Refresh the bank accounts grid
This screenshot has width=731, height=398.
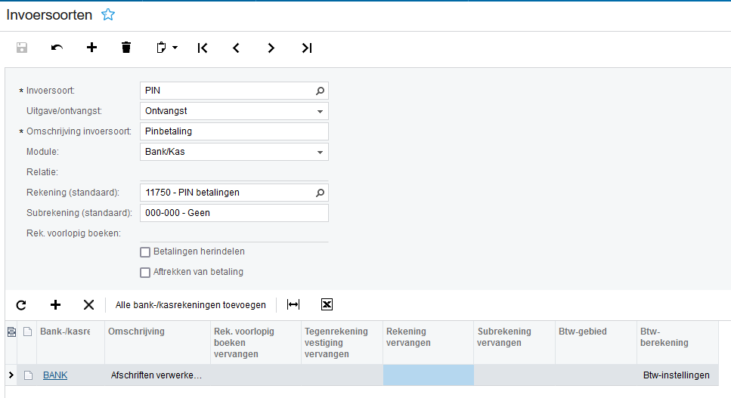tap(21, 304)
